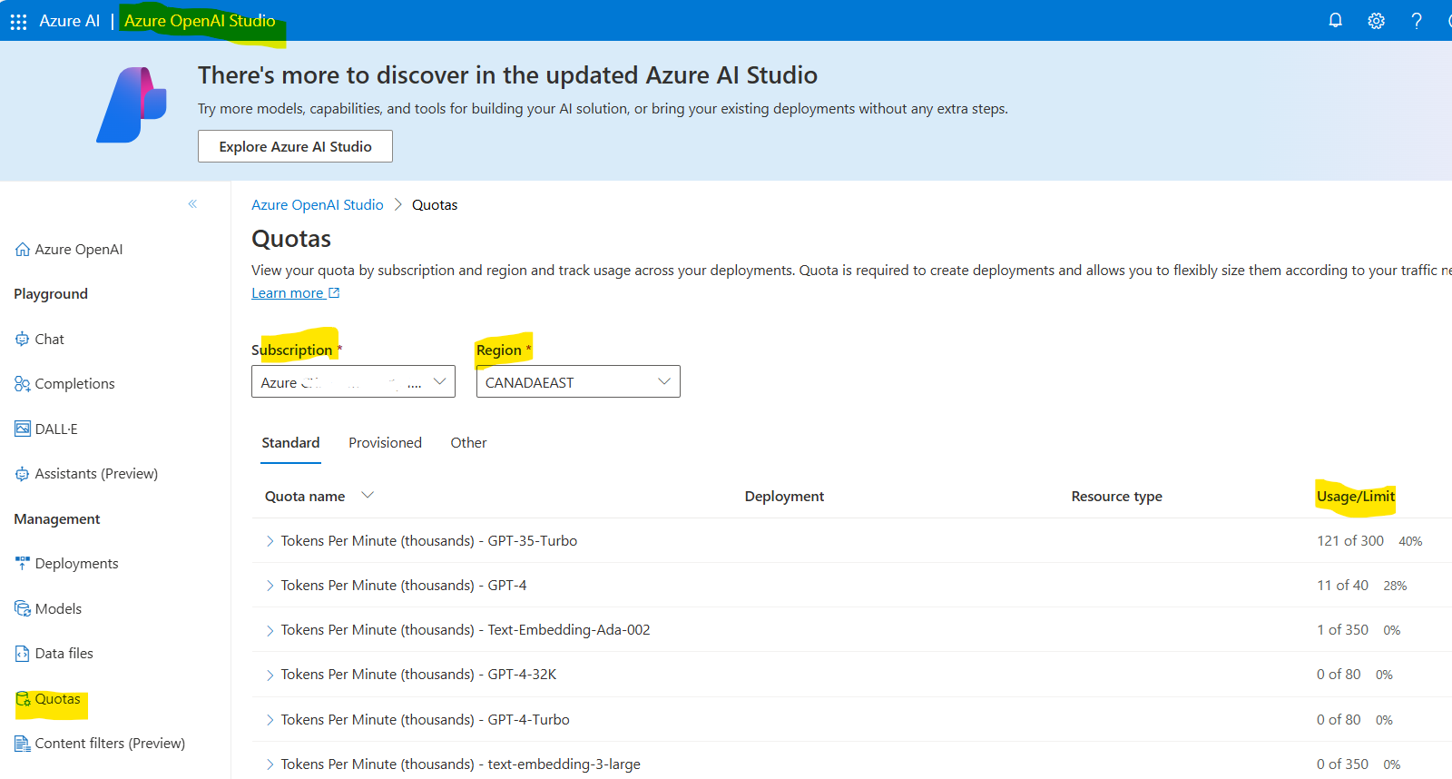The height and width of the screenshot is (779, 1452).
Task: Click Azure AI in the header
Action: pos(69,21)
